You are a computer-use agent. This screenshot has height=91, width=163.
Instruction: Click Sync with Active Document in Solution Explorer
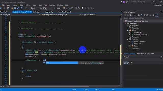(x=139, y=15)
